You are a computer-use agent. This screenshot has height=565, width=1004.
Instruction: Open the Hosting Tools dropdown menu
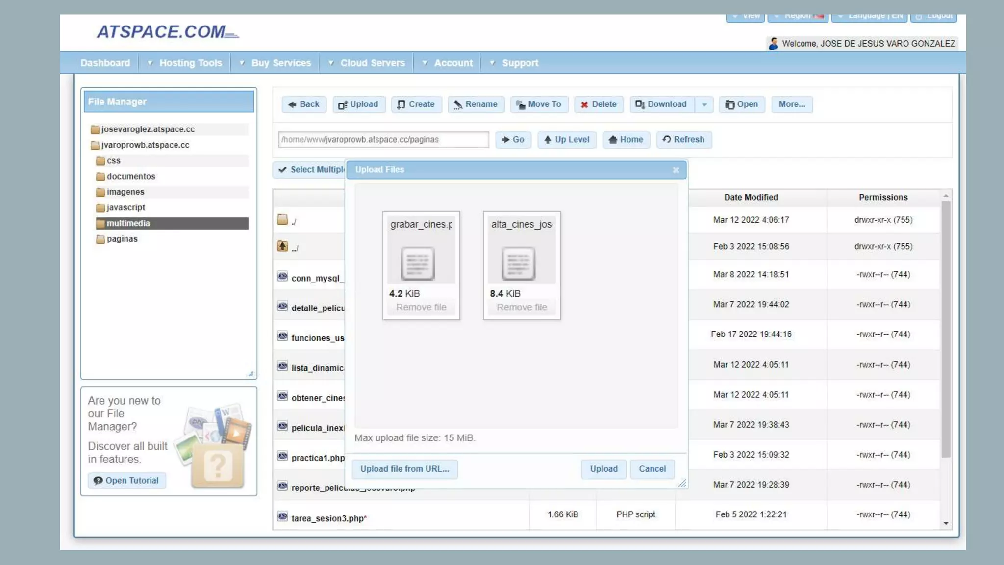(190, 63)
